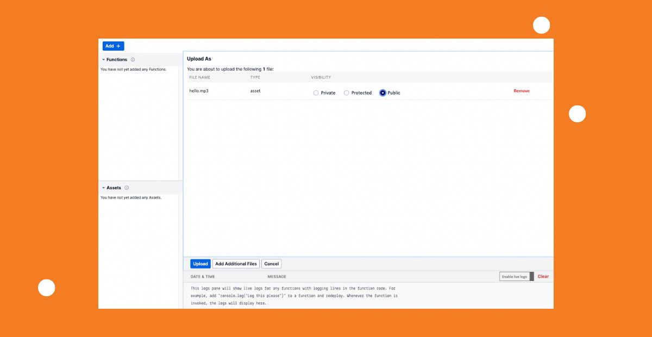Remove hello.mp3 from the upload list
This screenshot has height=337, width=652.
point(521,91)
